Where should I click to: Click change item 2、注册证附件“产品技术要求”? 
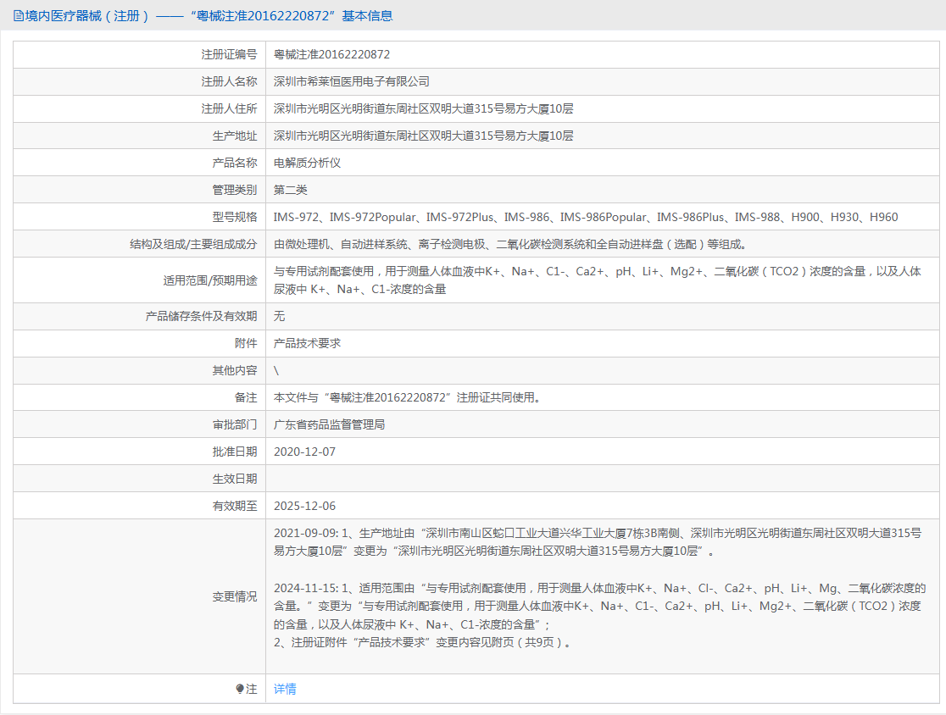pyautogui.click(x=422, y=642)
